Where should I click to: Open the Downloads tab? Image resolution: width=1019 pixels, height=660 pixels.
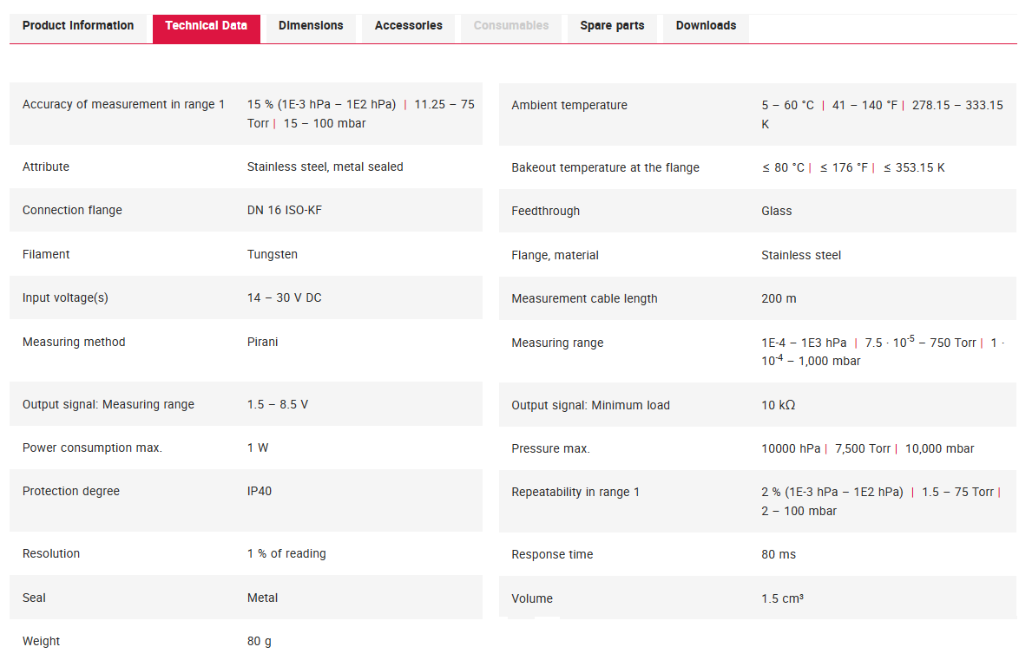click(x=706, y=26)
